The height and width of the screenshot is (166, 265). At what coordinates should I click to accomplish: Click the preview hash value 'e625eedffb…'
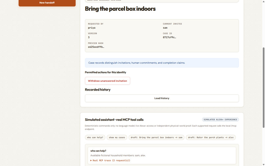point(96,47)
